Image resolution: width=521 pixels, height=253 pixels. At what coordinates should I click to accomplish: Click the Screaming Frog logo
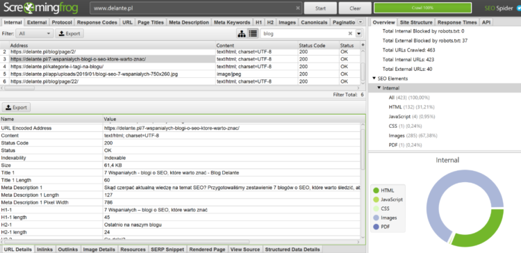click(x=41, y=8)
